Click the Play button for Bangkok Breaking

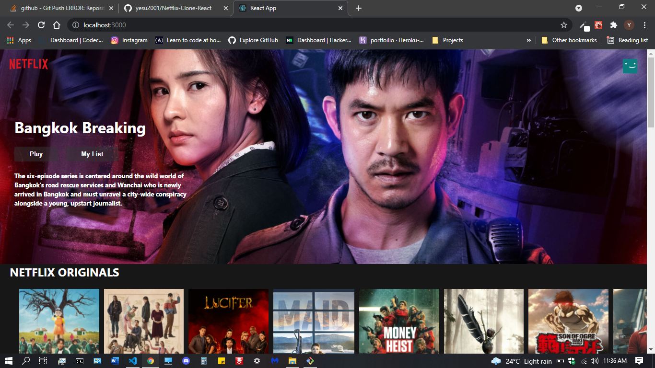[36, 154]
